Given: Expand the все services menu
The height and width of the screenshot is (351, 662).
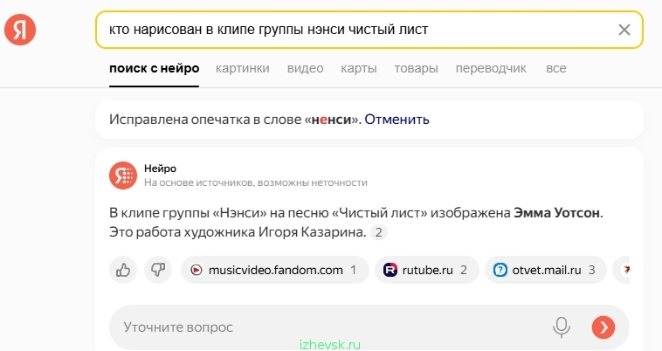Looking at the screenshot, I should [556, 68].
